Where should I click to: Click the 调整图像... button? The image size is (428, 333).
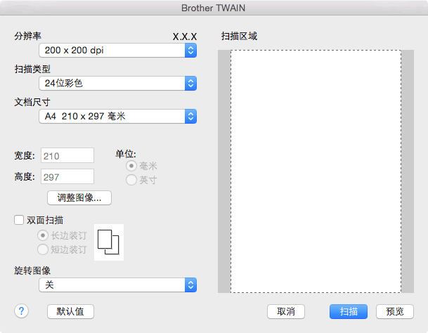pos(79,197)
